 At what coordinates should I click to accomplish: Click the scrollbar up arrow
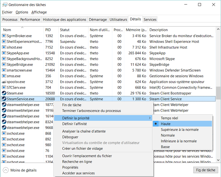pyautogui.click(x=218, y=29)
